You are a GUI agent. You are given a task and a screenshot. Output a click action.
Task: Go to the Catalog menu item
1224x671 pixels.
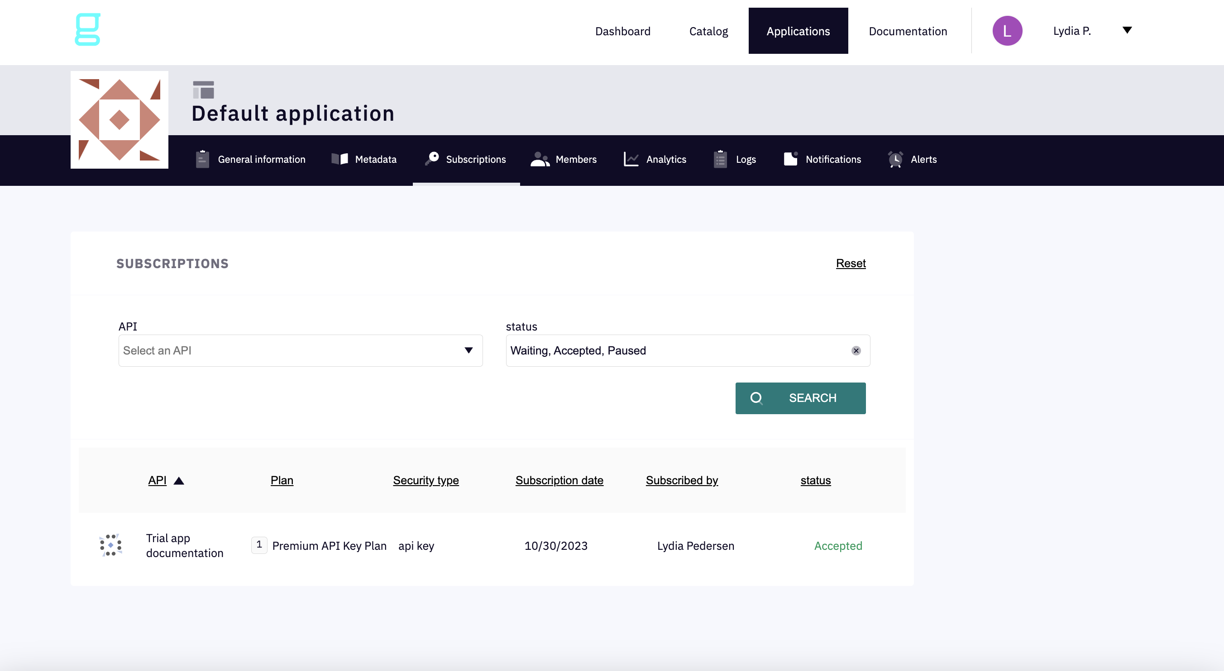point(708,31)
